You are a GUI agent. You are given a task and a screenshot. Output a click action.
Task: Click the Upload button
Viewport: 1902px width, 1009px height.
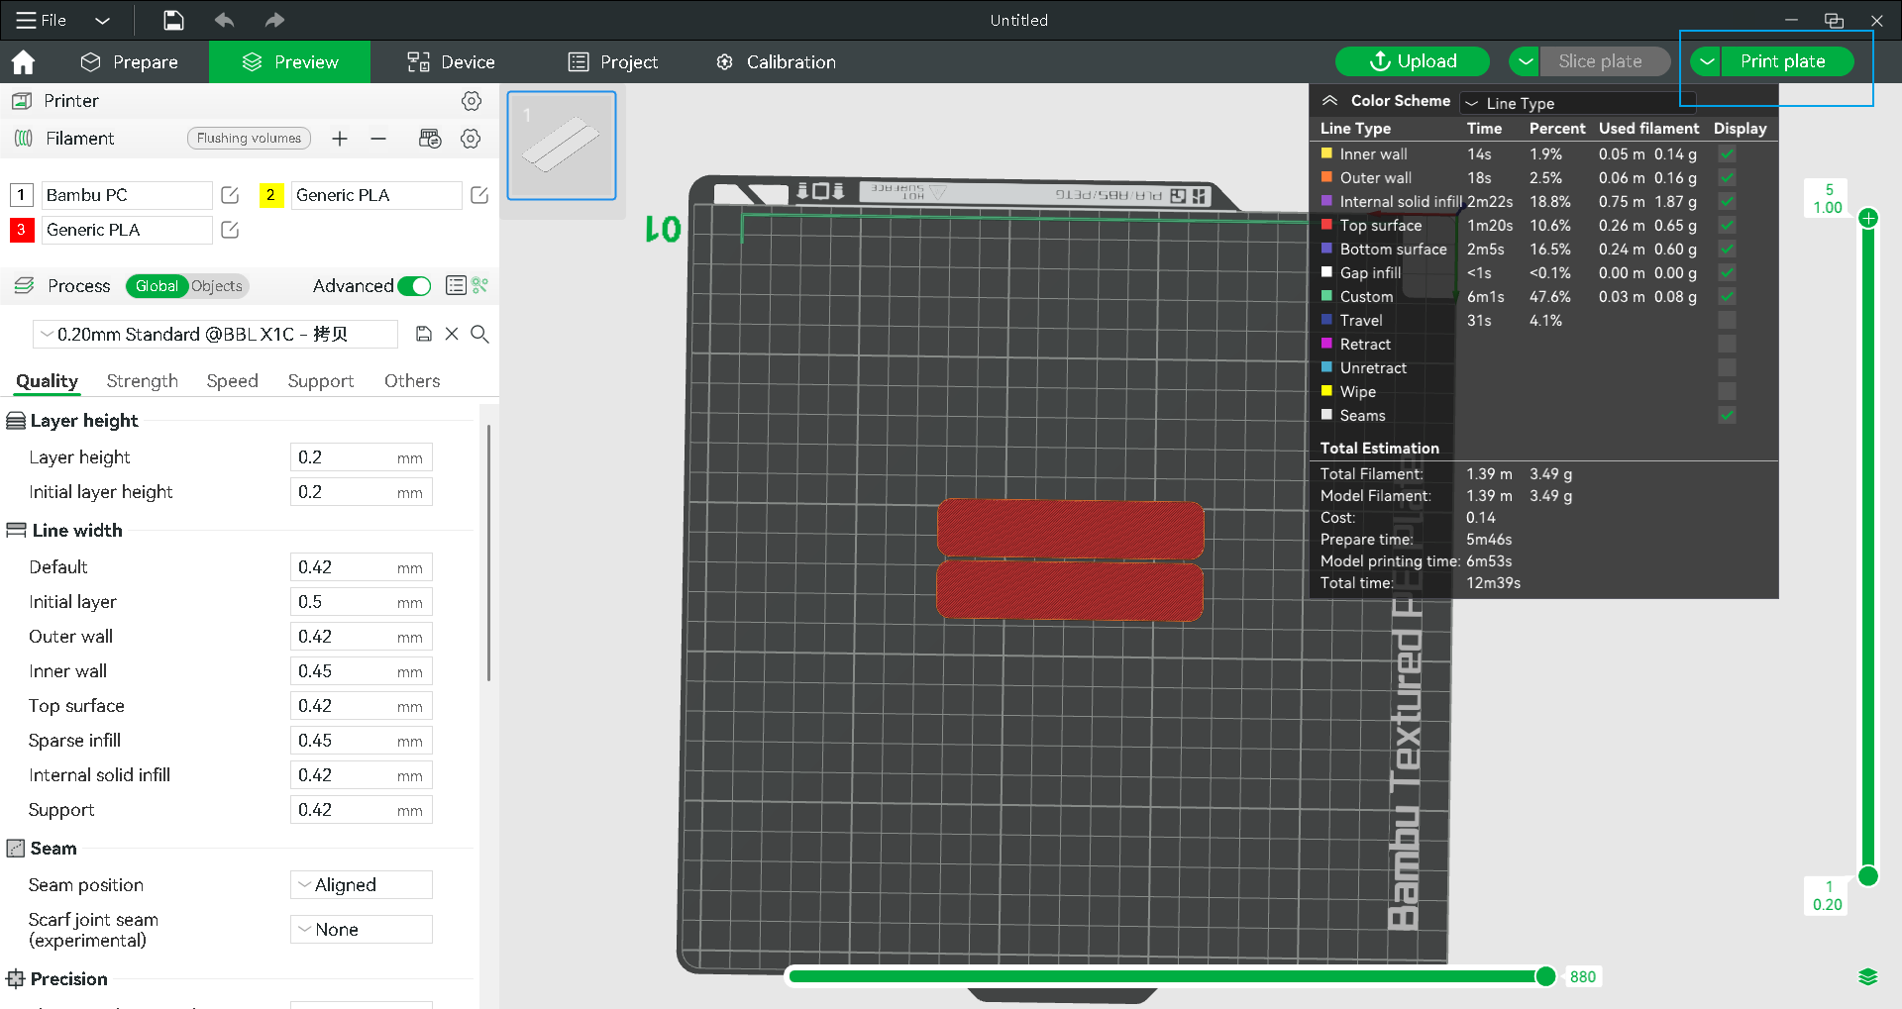click(x=1413, y=61)
